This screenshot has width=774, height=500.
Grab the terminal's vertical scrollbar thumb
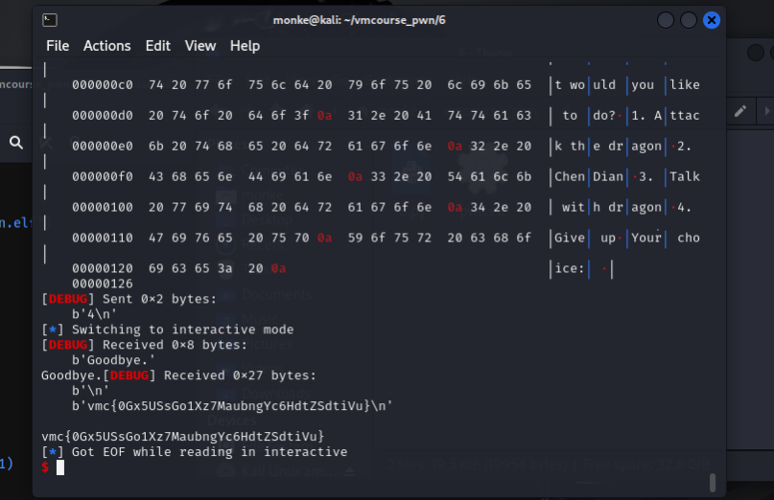[x=712, y=481]
